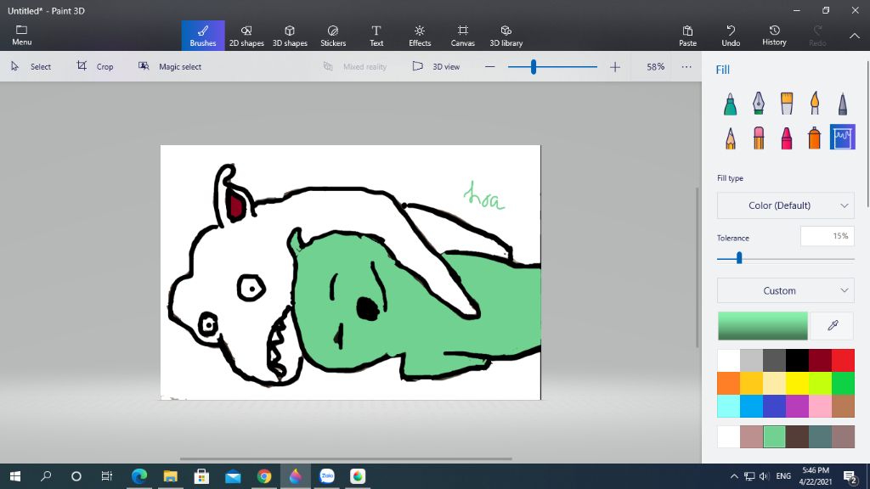
Task: Select the Oil brush
Action: click(787, 104)
